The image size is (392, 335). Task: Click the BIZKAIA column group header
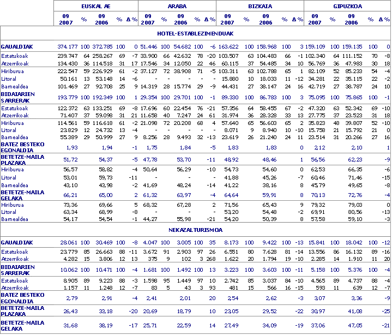pos(260,6)
